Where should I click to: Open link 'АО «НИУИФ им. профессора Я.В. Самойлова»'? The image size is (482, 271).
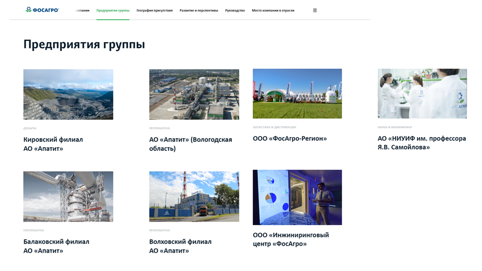422,143
